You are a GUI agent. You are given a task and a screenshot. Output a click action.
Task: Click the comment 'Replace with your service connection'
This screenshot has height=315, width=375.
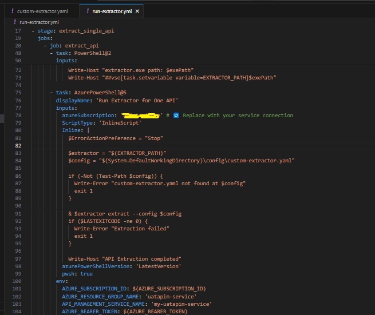(x=238, y=115)
